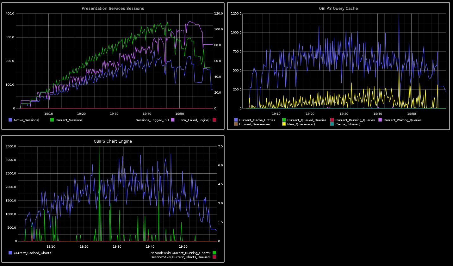Click the OBIPS Chart Engine title
The height and width of the screenshot is (266, 453).
[113, 141]
